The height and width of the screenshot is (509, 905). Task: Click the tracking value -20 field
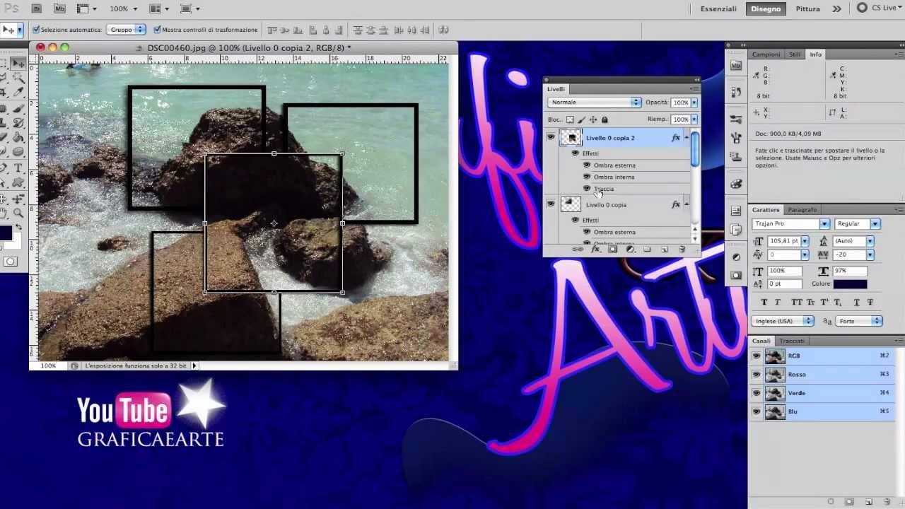849,255
